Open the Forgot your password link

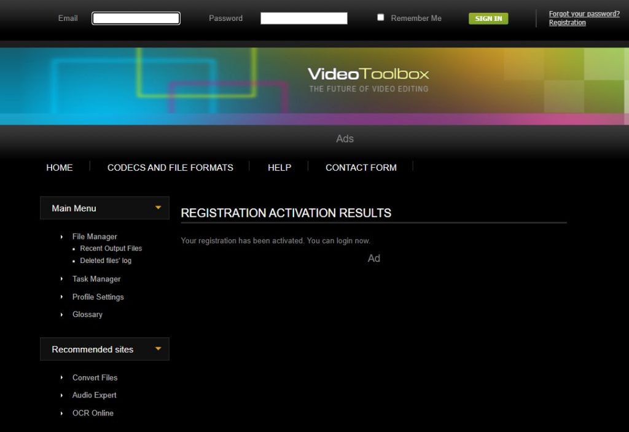pos(584,14)
